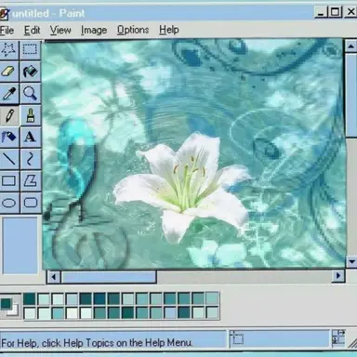Open the Help menu
The image size is (357, 357).
point(169,31)
